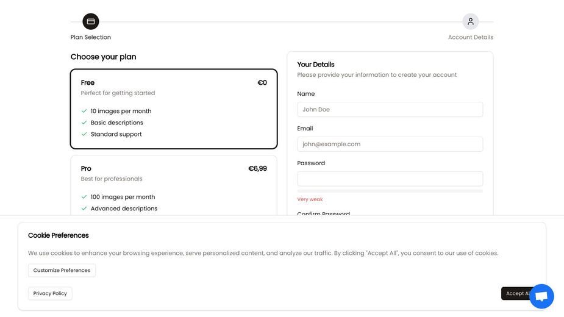
Task: Click the Account Details person icon
Action: 471,21
